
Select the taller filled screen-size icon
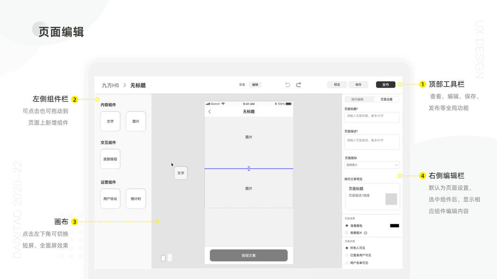coord(170,257)
